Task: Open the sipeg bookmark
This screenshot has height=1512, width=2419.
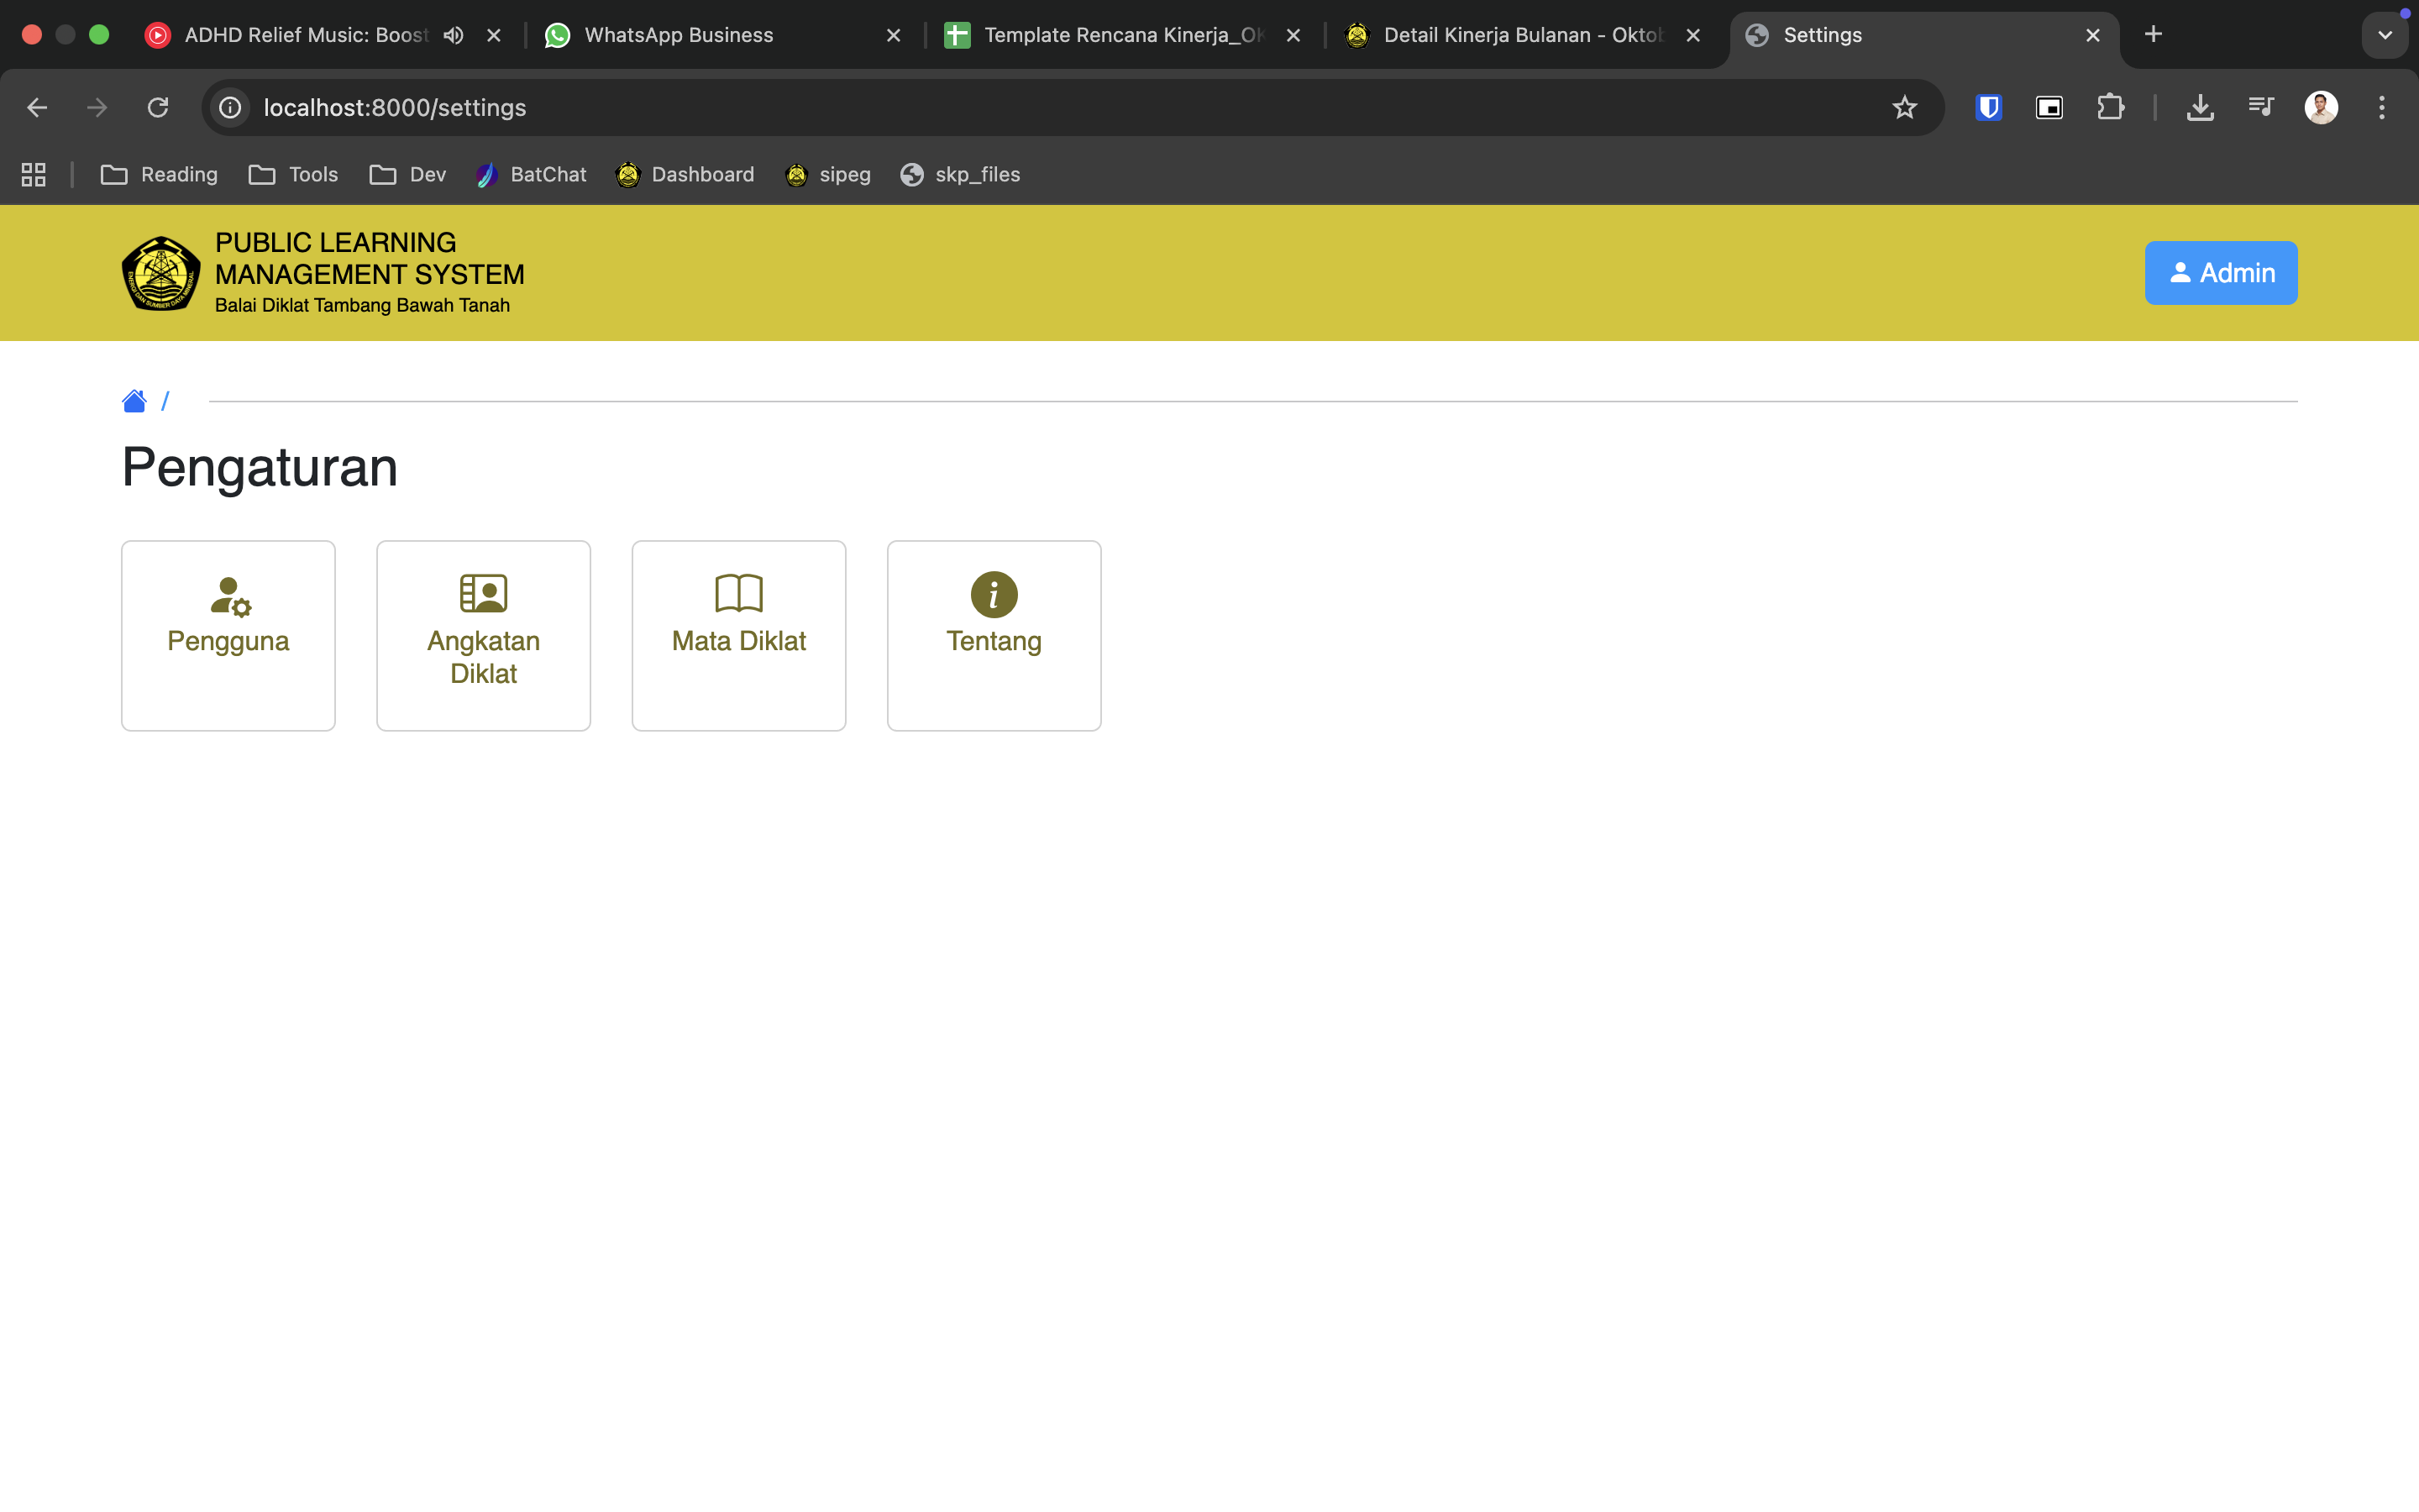Action: click(829, 175)
